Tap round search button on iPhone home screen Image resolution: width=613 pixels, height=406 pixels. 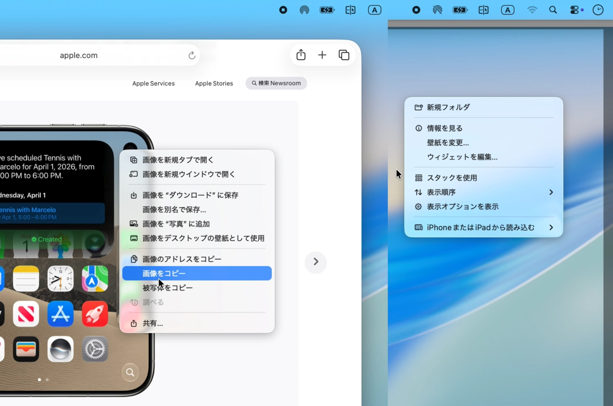pyautogui.click(x=130, y=372)
